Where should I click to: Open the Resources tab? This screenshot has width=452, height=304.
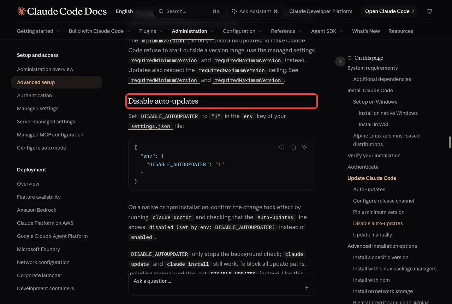pos(401,31)
